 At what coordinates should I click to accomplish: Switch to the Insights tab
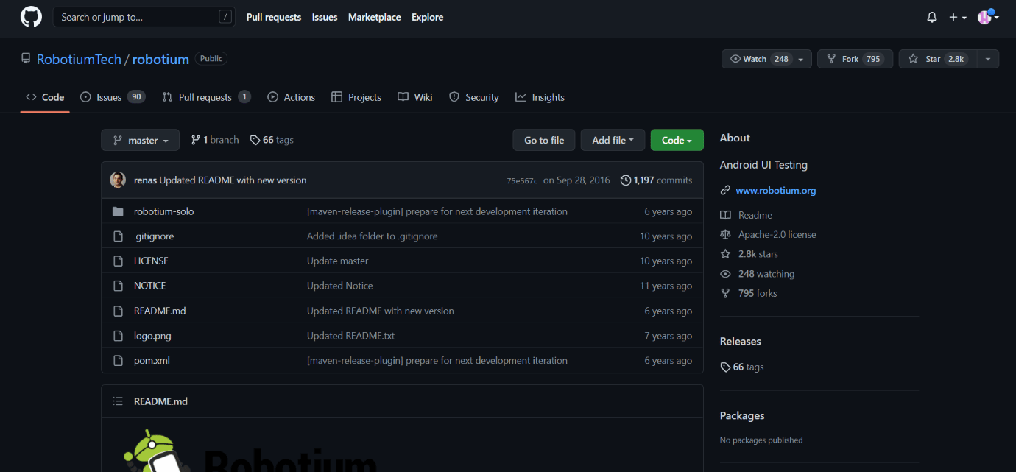pos(540,97)
